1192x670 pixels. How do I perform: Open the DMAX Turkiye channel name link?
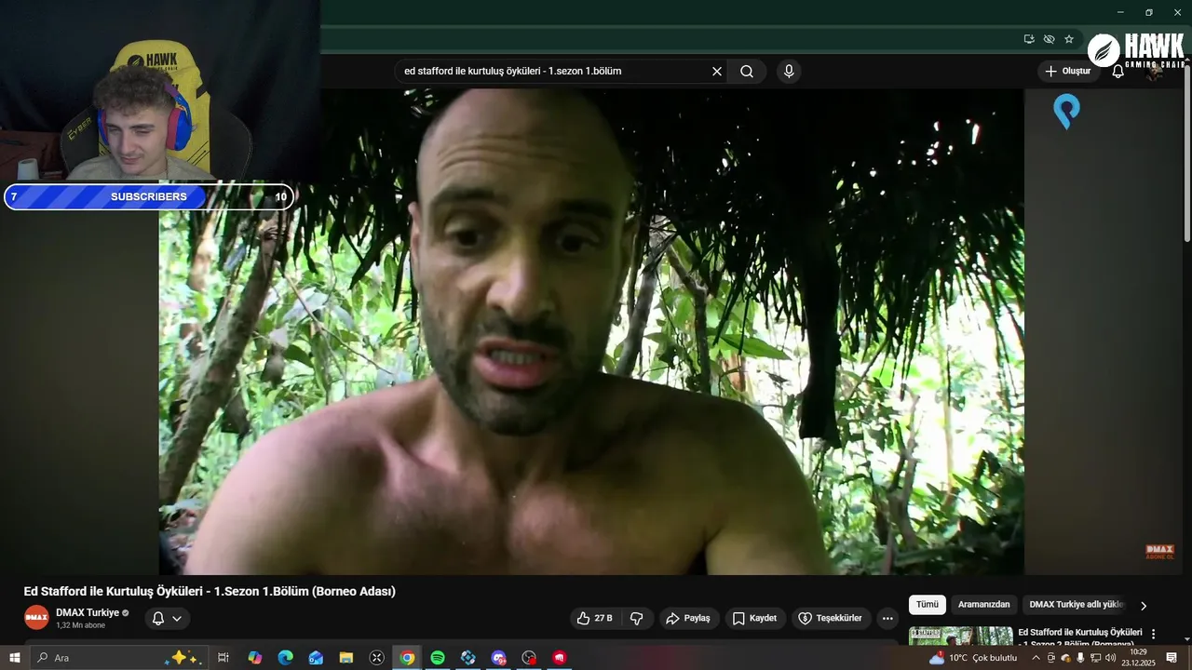88,612
